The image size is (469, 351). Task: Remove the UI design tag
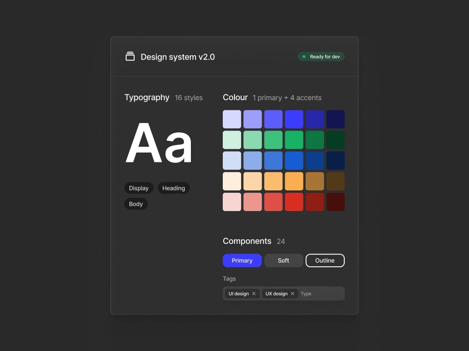pos(254,294)
